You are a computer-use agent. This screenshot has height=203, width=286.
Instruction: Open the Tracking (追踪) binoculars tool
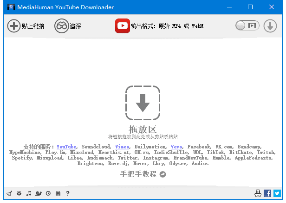point(68,26)
